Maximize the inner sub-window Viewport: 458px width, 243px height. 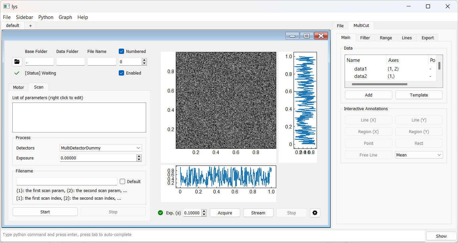(307, 36)
